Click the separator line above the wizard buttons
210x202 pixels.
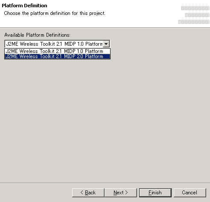pos(105,183)
